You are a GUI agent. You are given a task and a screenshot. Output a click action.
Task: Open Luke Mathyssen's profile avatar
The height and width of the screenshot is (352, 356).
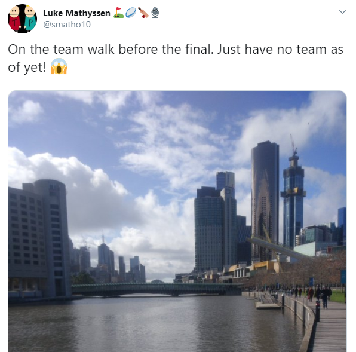pyautogui.click(x=22, y=19)
